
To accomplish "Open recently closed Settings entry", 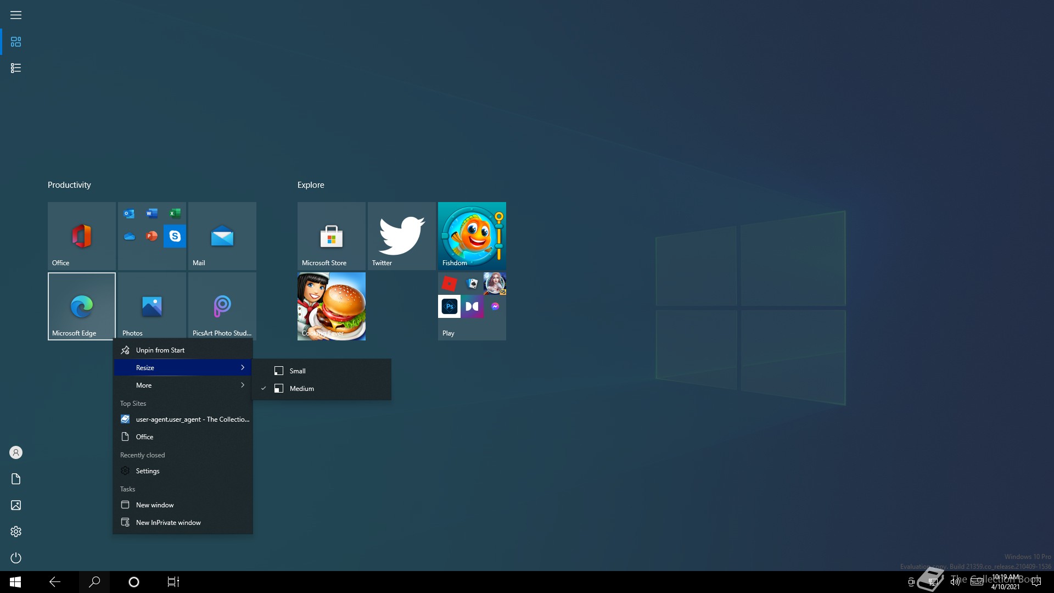I will 183,471.
